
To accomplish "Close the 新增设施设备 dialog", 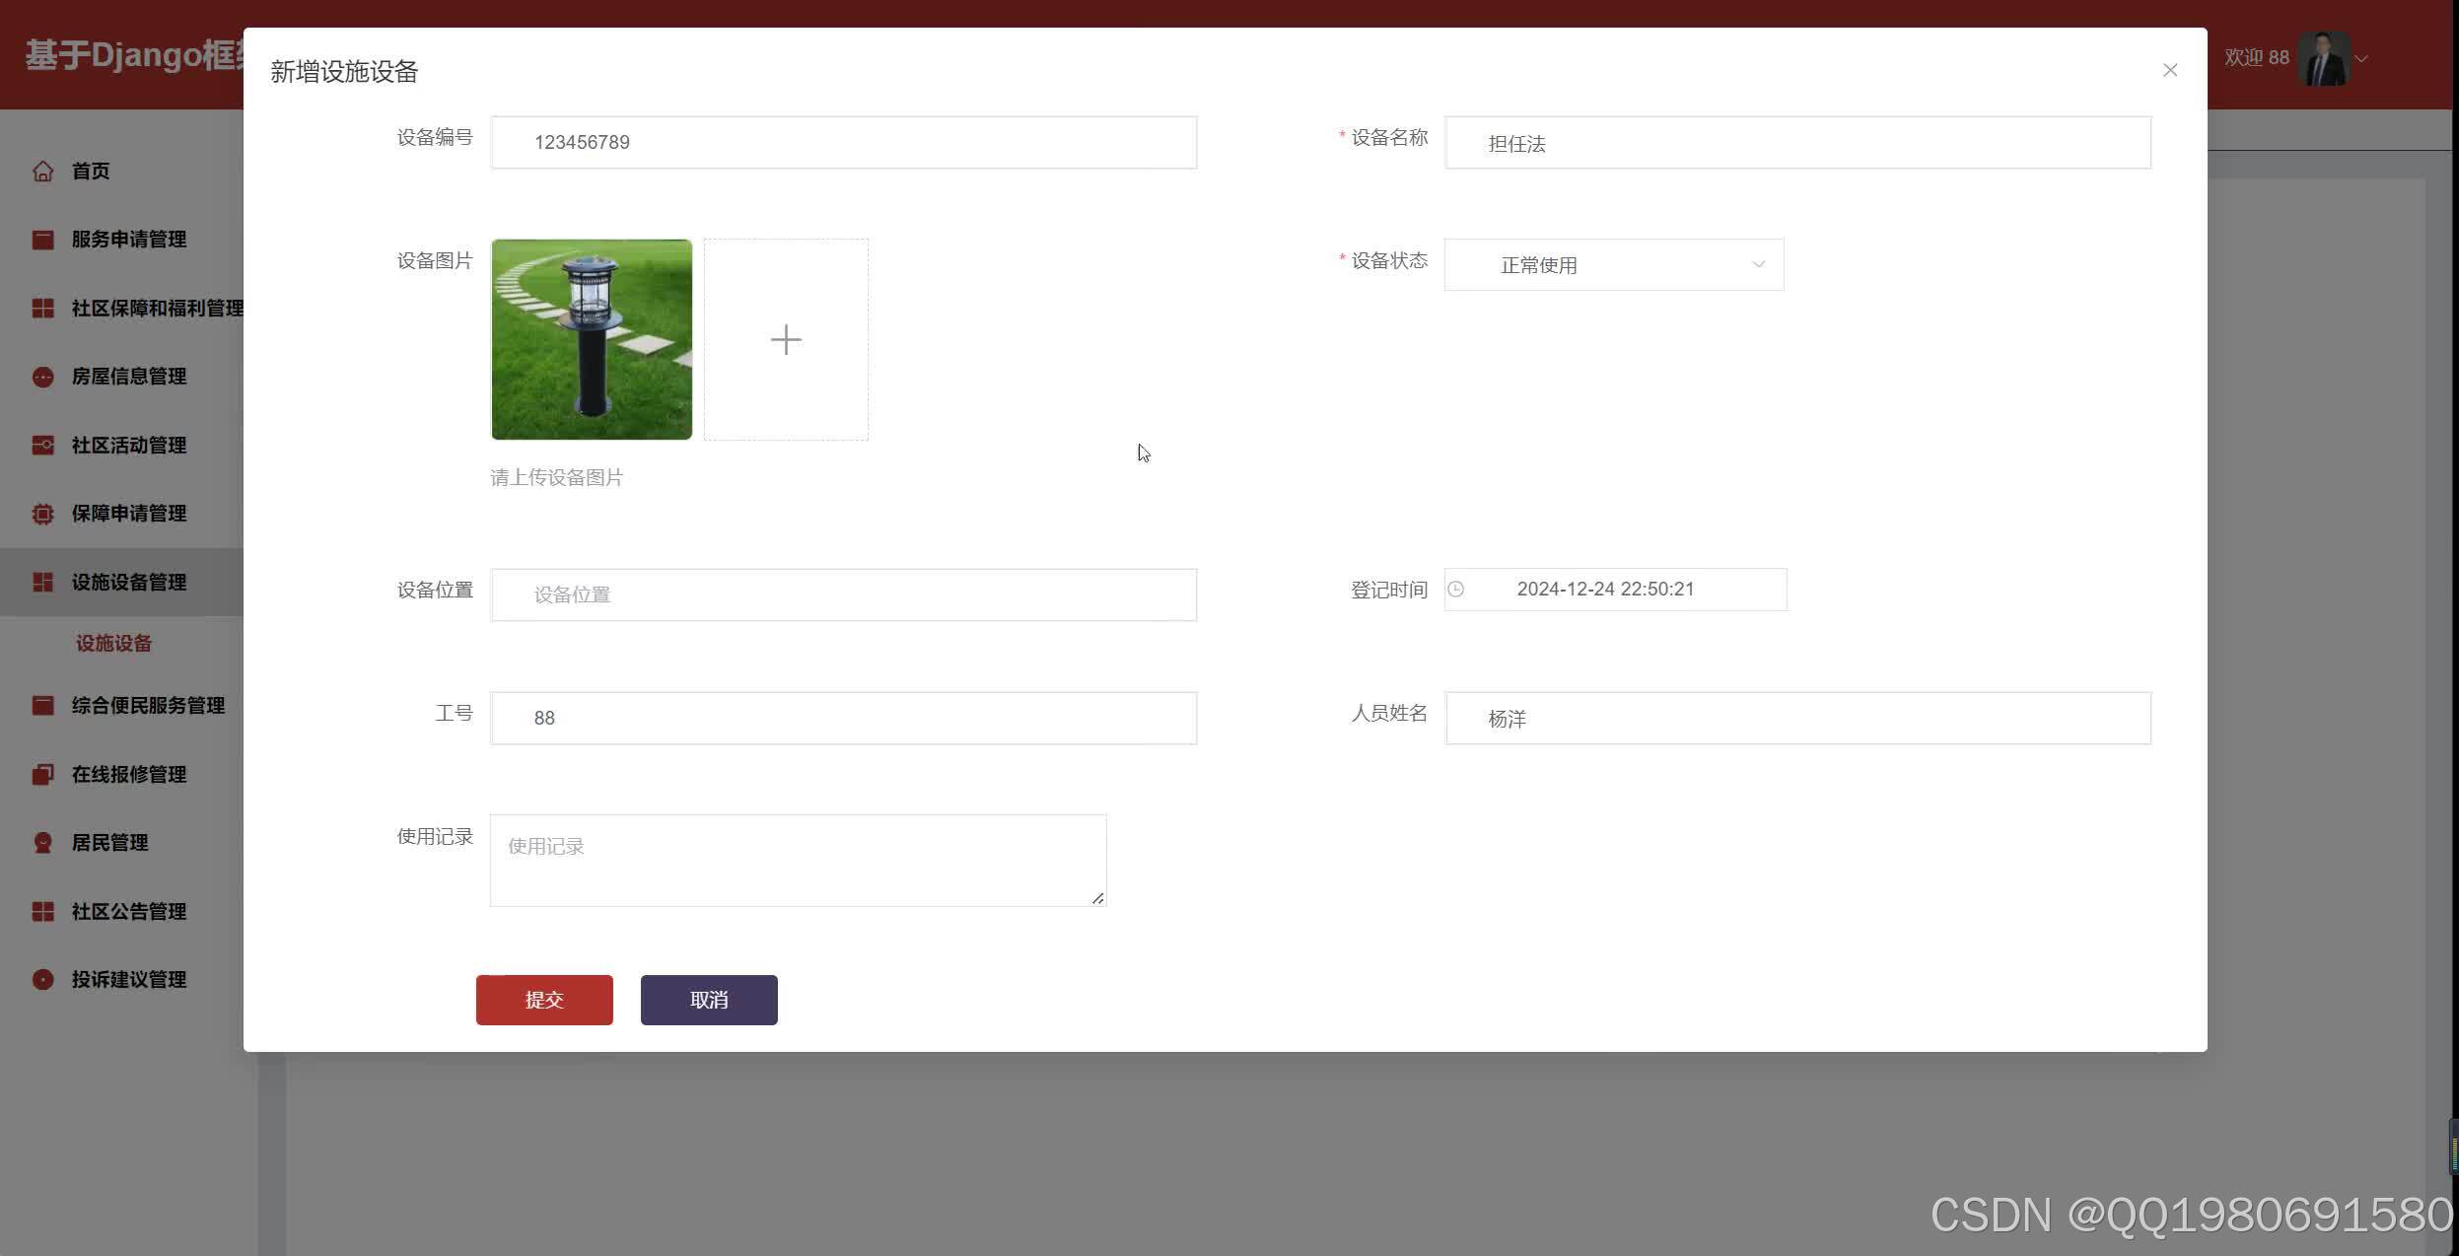I will coord(2169,70).
